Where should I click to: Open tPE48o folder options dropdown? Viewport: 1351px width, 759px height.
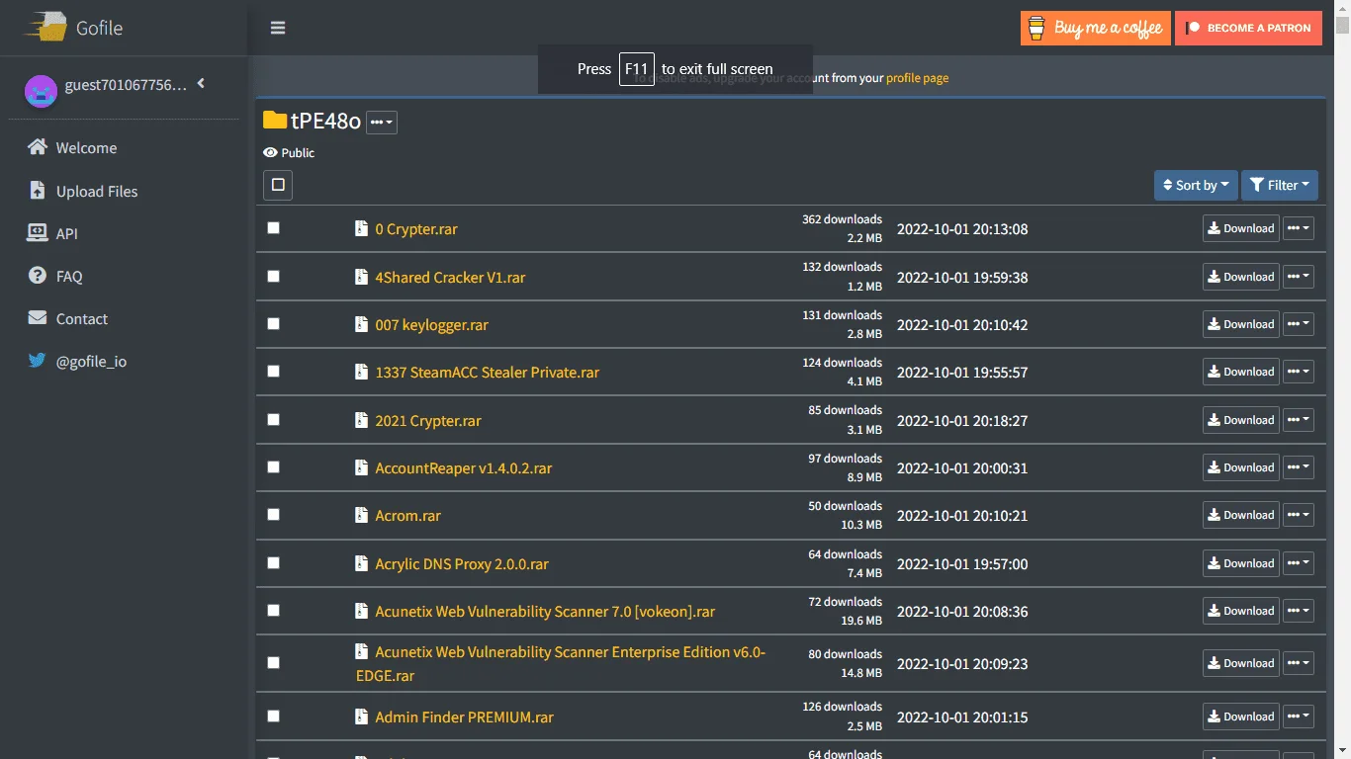382,123
